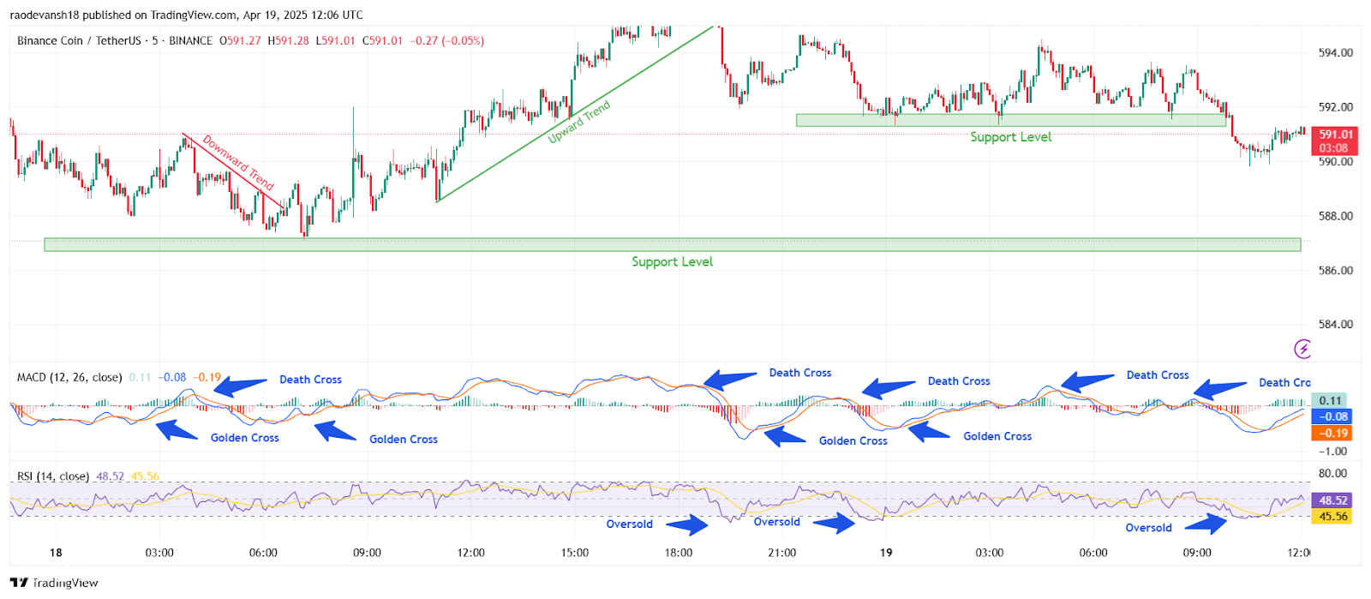The width and height of the screenshot is (1371, 599).
Task: Select the open value O591.27
Action: click(x=240, y=40)
